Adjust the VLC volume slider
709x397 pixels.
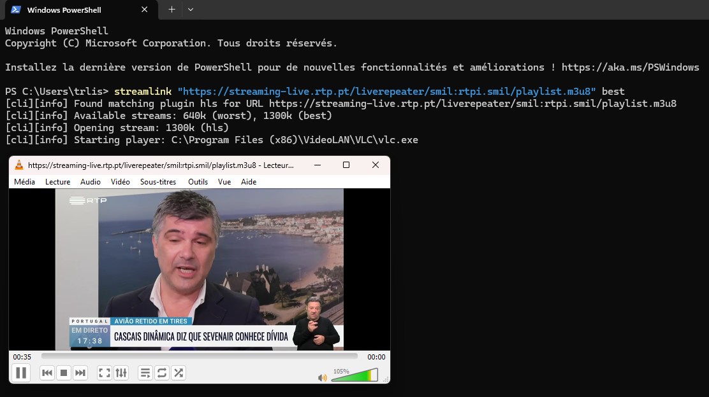pos(354,375)
